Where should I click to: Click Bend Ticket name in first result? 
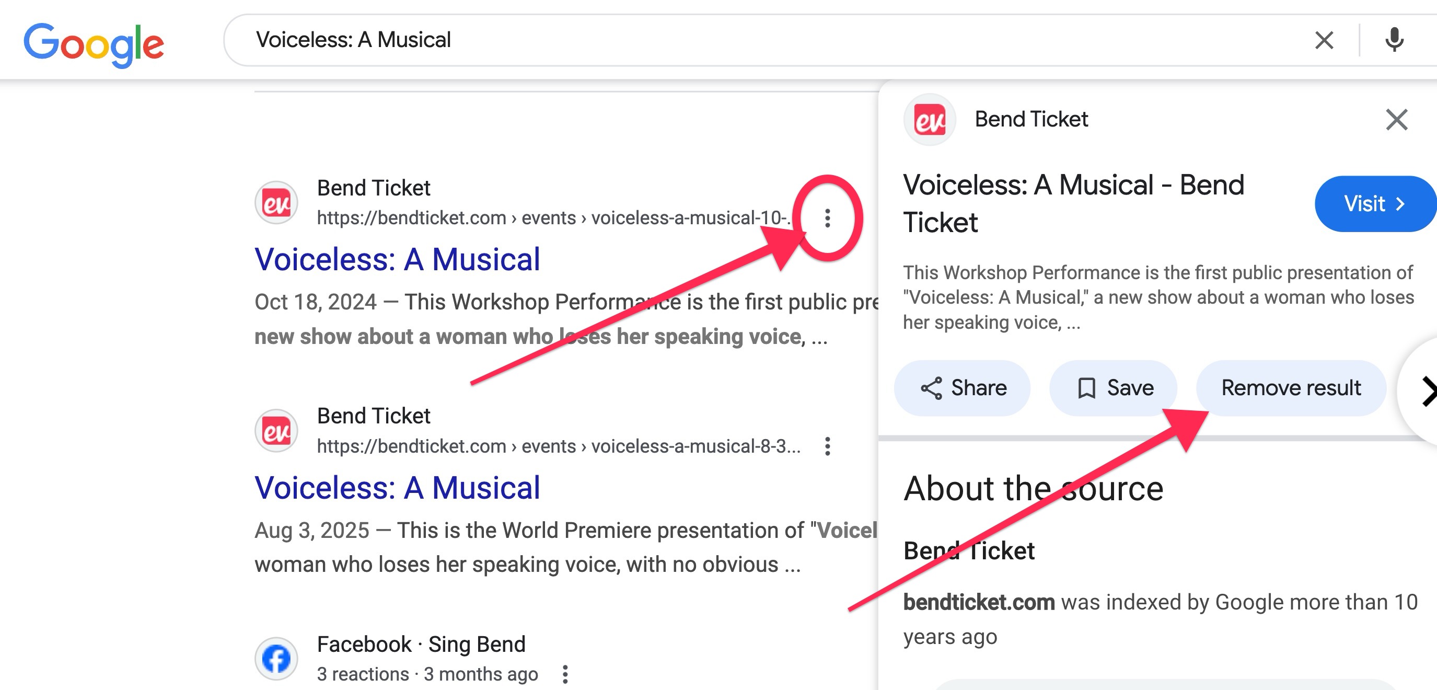[x=374, y=188]
